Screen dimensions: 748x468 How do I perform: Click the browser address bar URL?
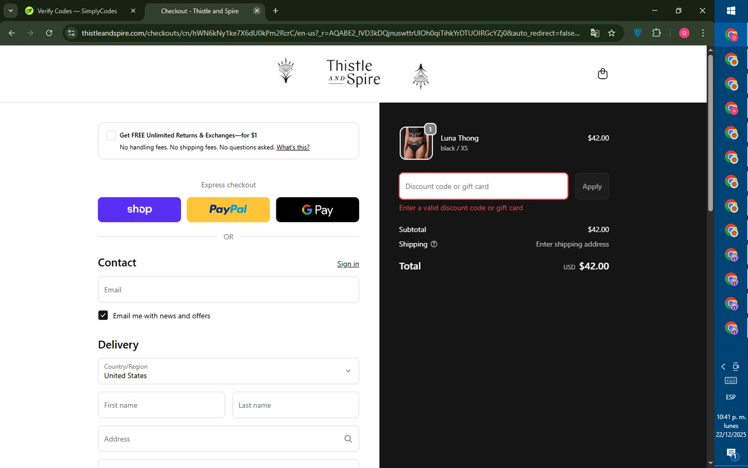click(331, 33)
